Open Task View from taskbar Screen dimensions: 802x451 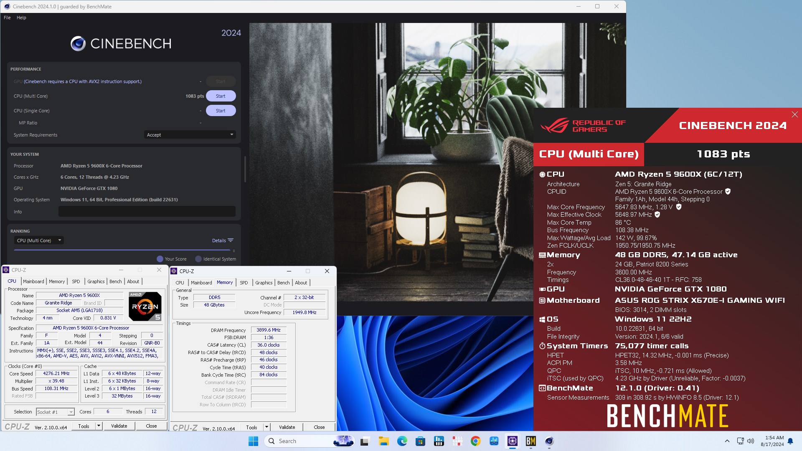[x=365, y=441]
